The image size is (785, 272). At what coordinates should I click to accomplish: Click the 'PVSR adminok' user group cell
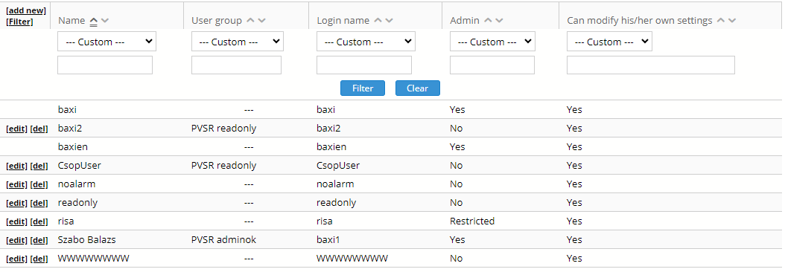pyautogui.click(x=223, y=240)
